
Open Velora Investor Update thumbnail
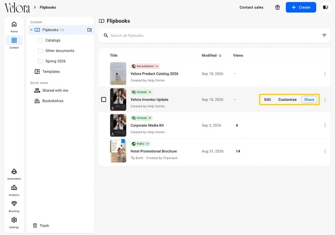(118, 99)
